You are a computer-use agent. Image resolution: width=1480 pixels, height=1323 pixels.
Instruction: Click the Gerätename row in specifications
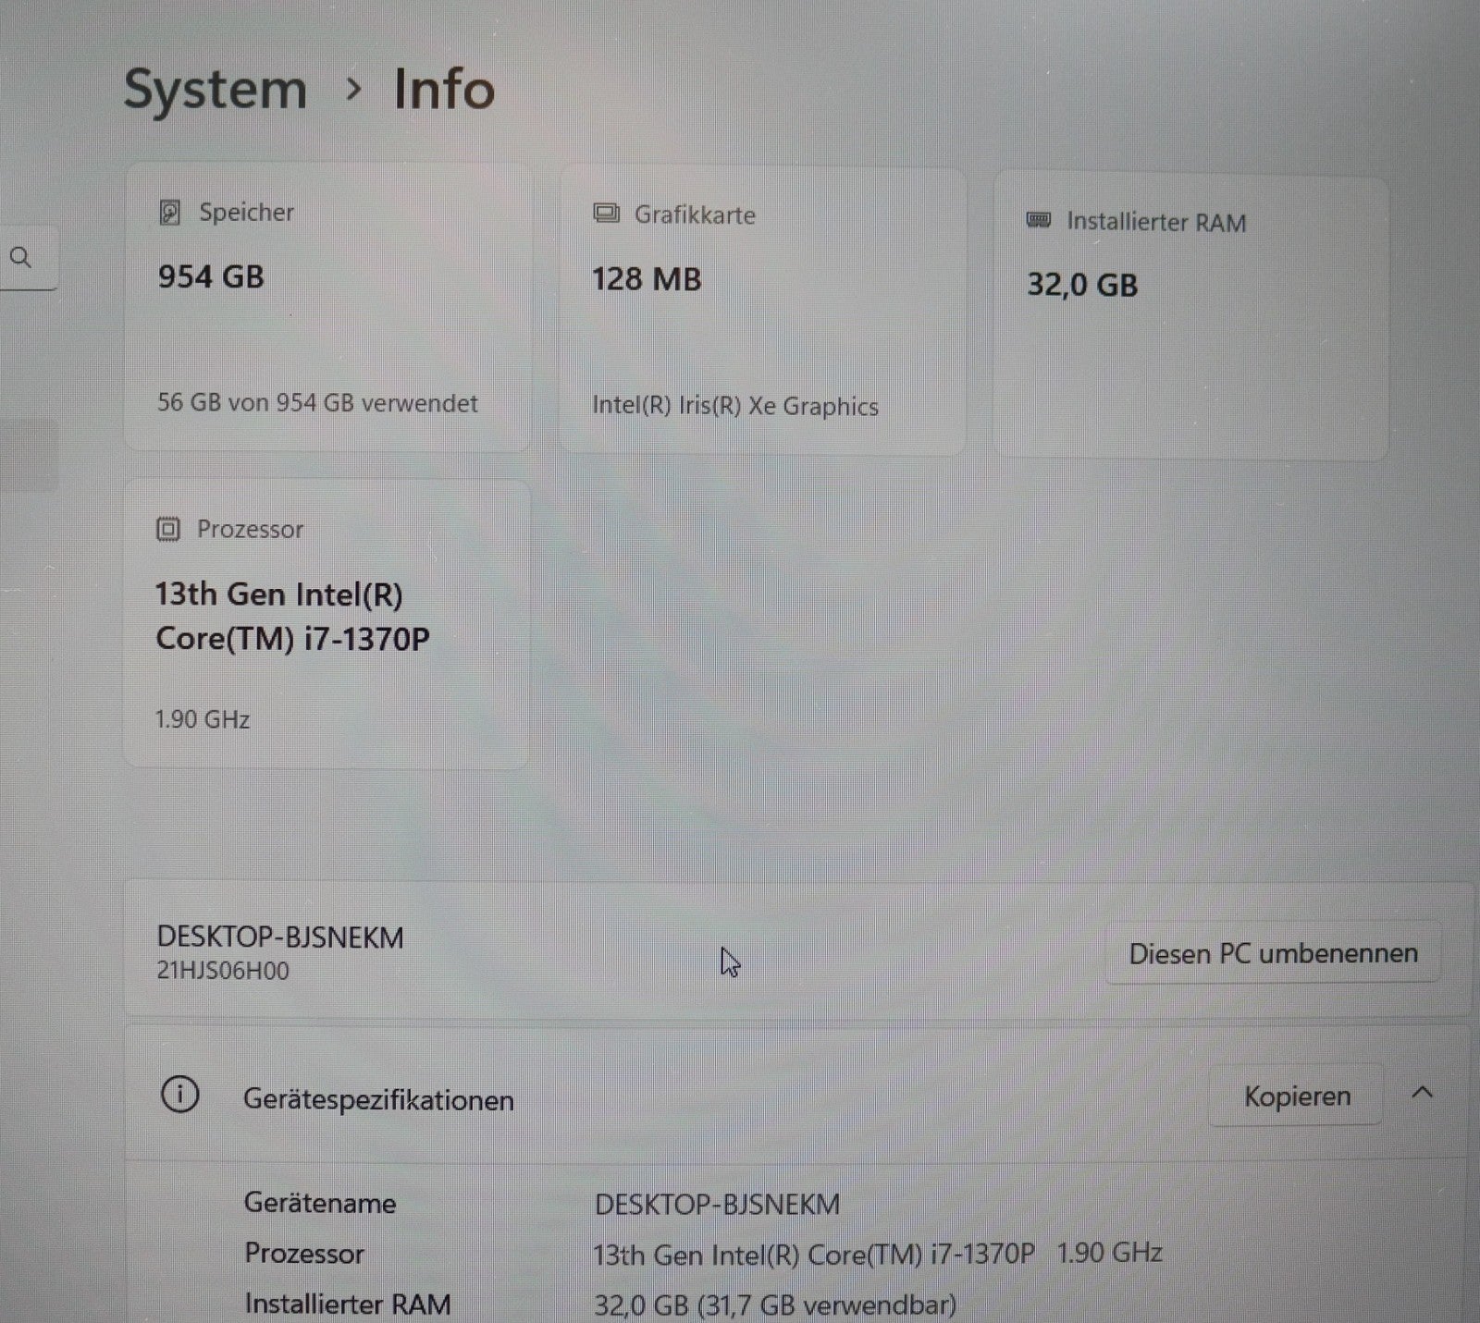[x=319, y=1203]
